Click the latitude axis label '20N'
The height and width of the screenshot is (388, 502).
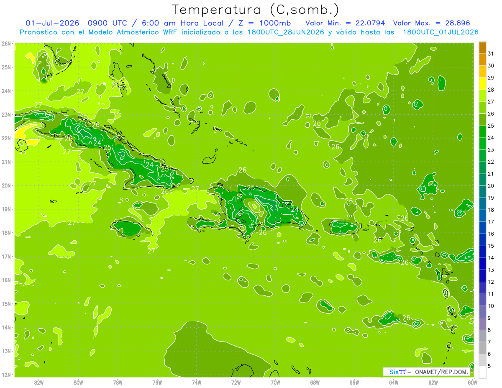6,185
